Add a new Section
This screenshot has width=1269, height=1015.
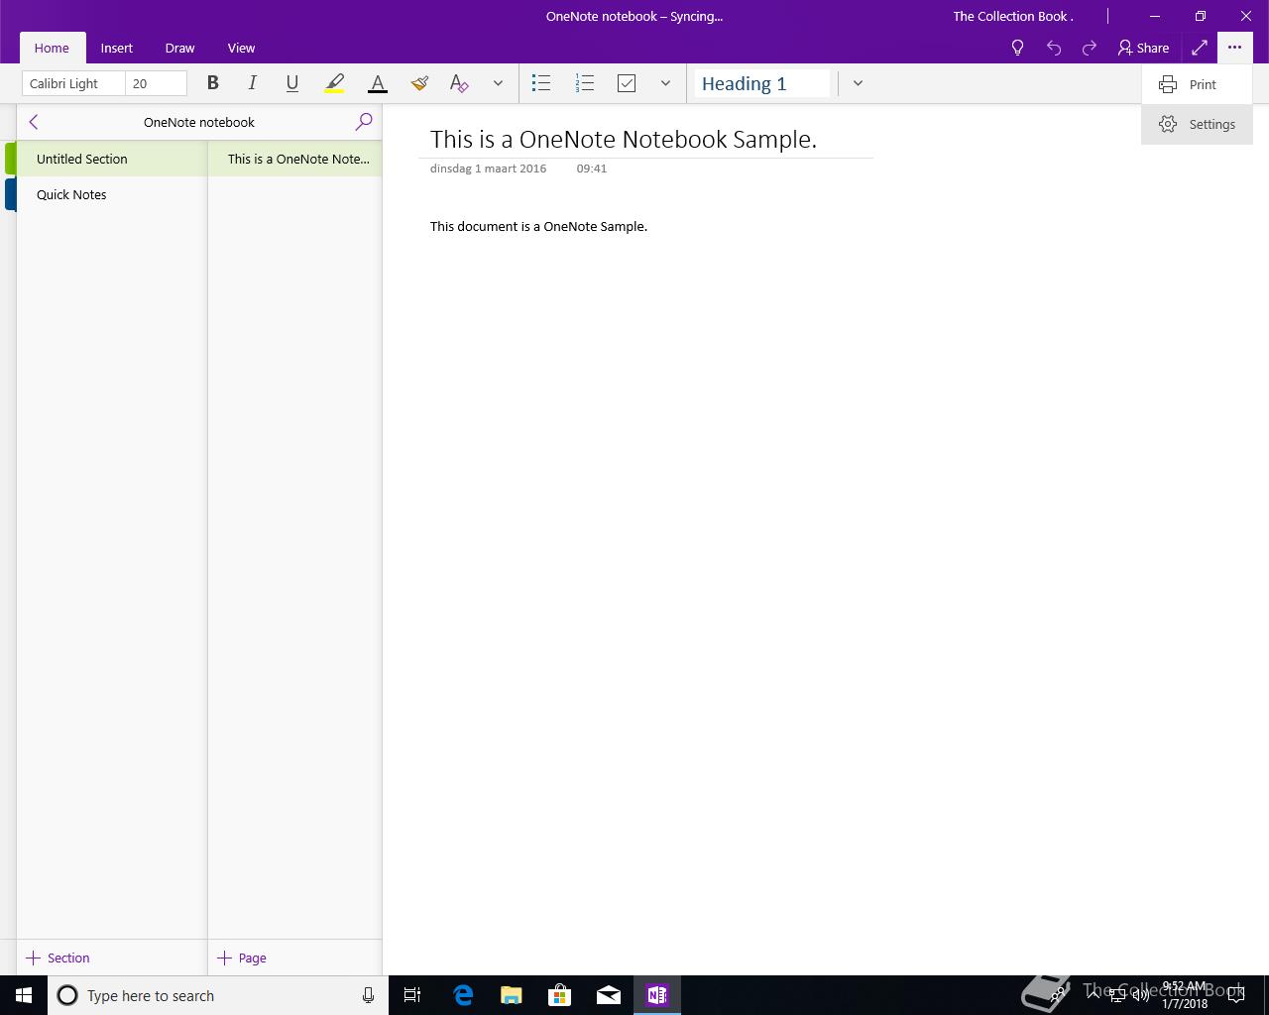point(58,958)
